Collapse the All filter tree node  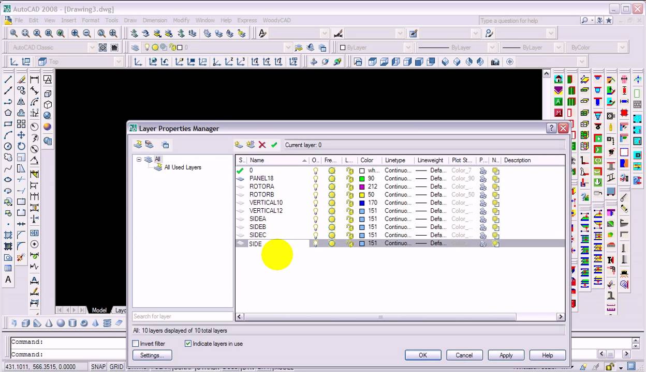(139, 159)
